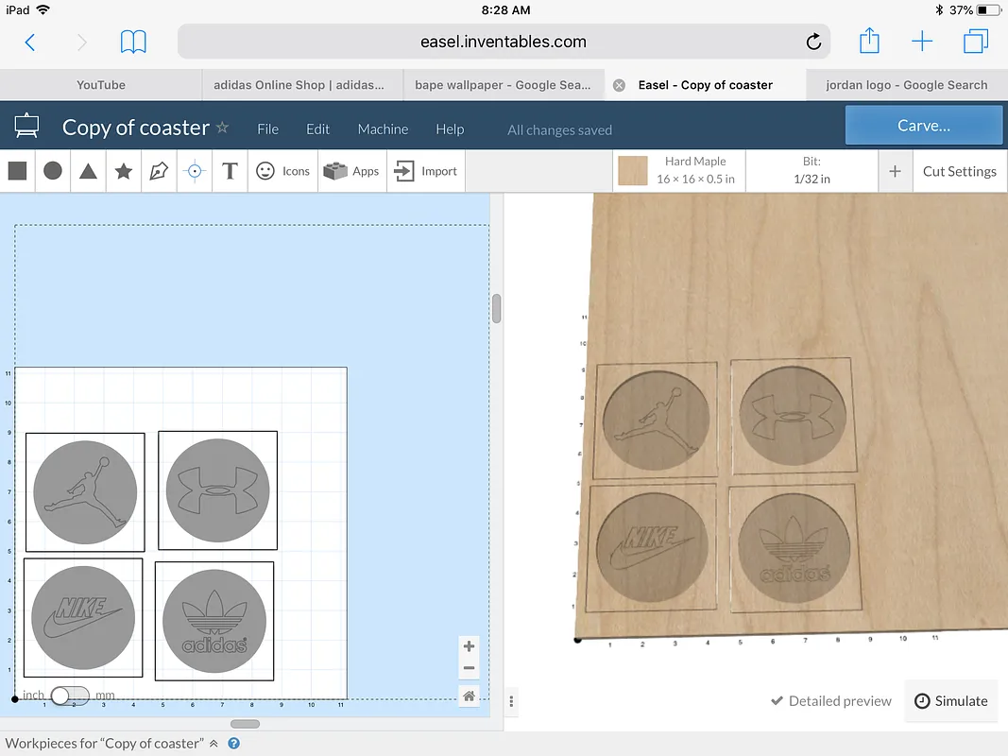1008x756 pixels.
Task: Open the Apps panel
Action: [351, 171]
